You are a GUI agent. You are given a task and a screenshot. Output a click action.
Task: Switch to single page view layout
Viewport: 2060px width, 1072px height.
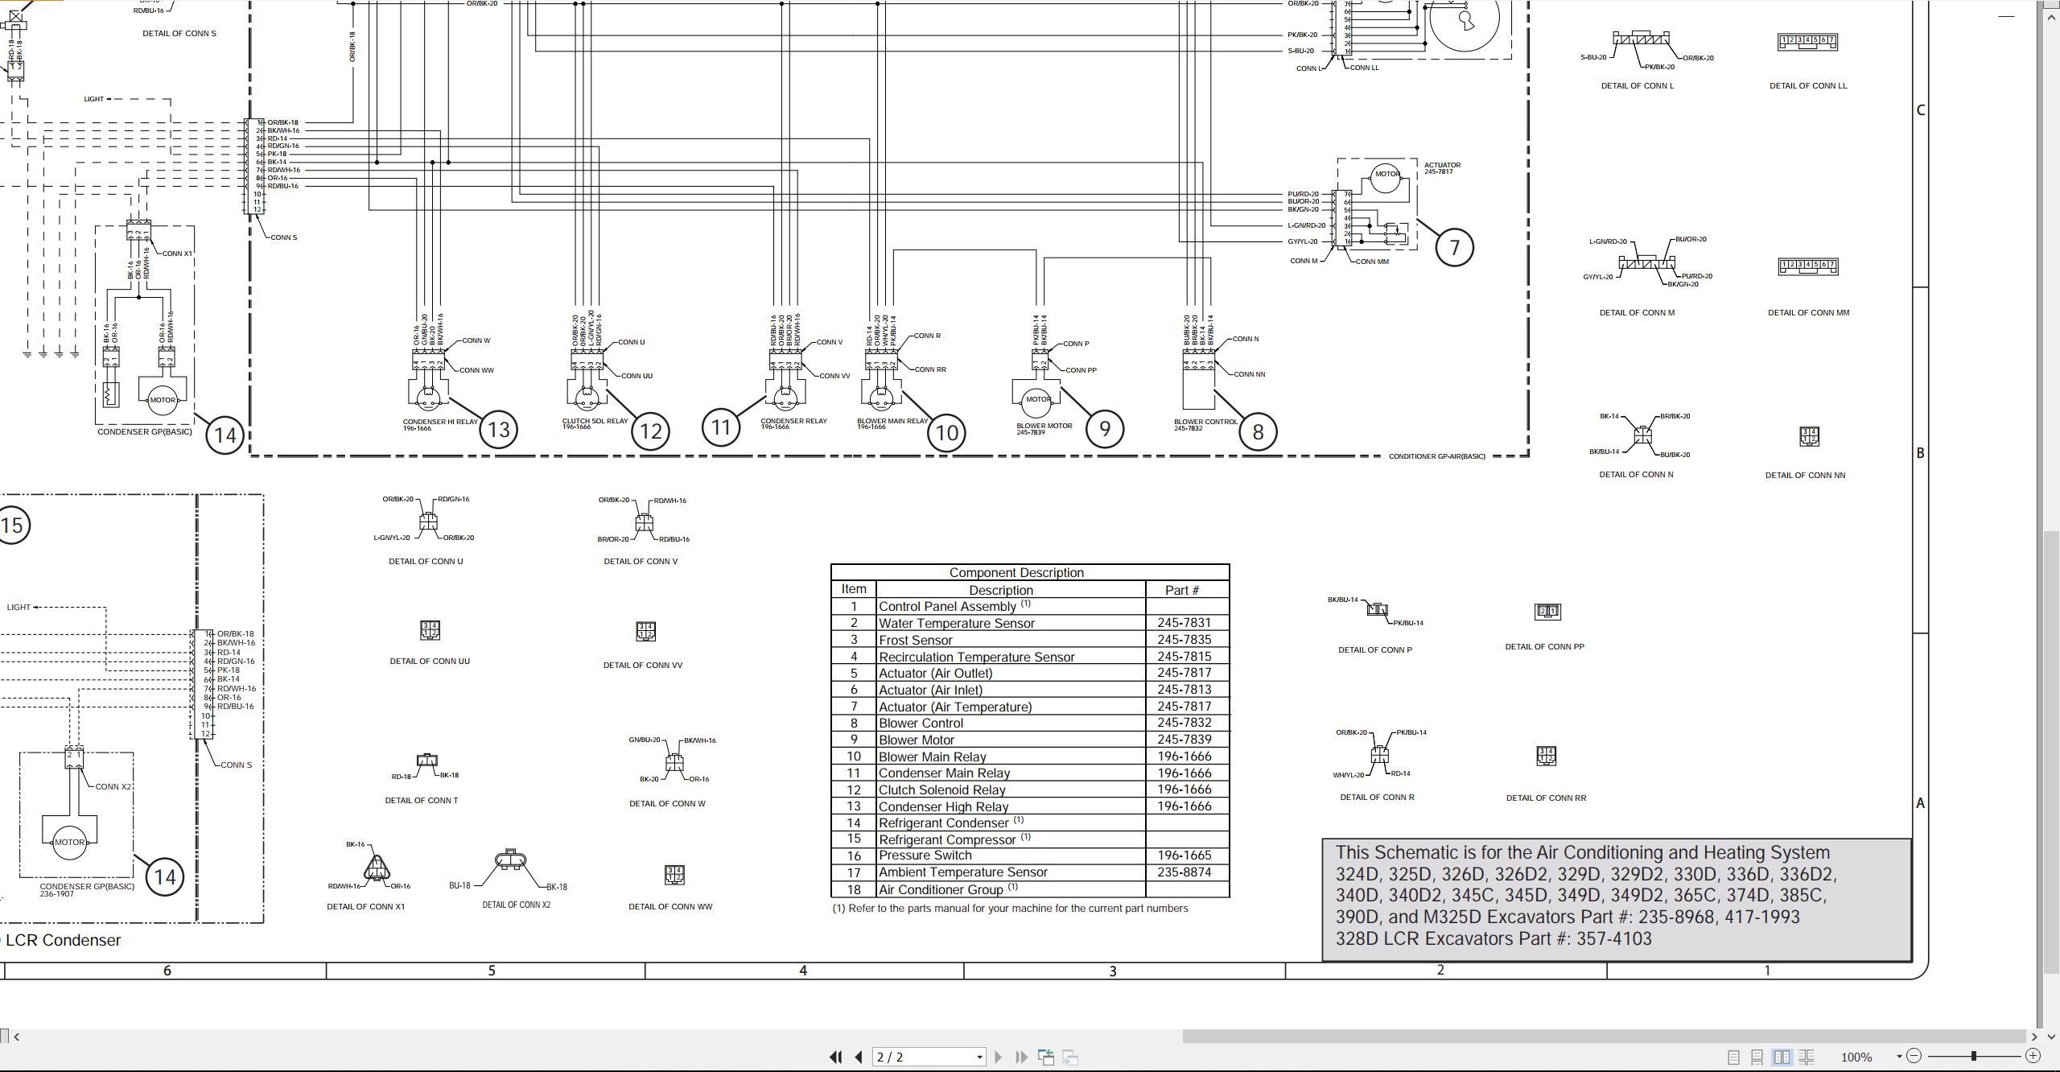coord(1733,1057)
